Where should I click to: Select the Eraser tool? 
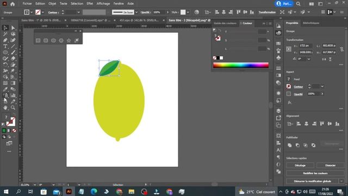pos(13,59)
